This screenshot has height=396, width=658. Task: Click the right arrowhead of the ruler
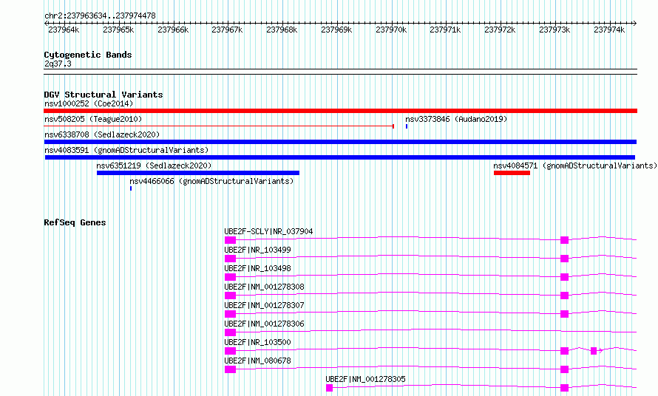[634, 24]
